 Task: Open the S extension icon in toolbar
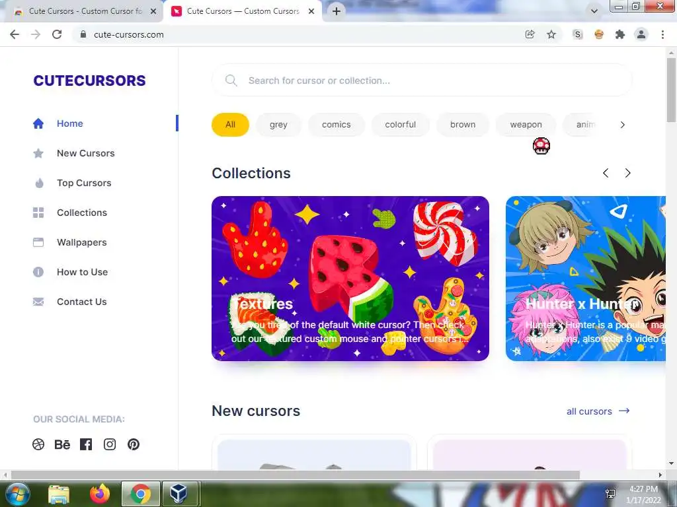coord(578,34)
